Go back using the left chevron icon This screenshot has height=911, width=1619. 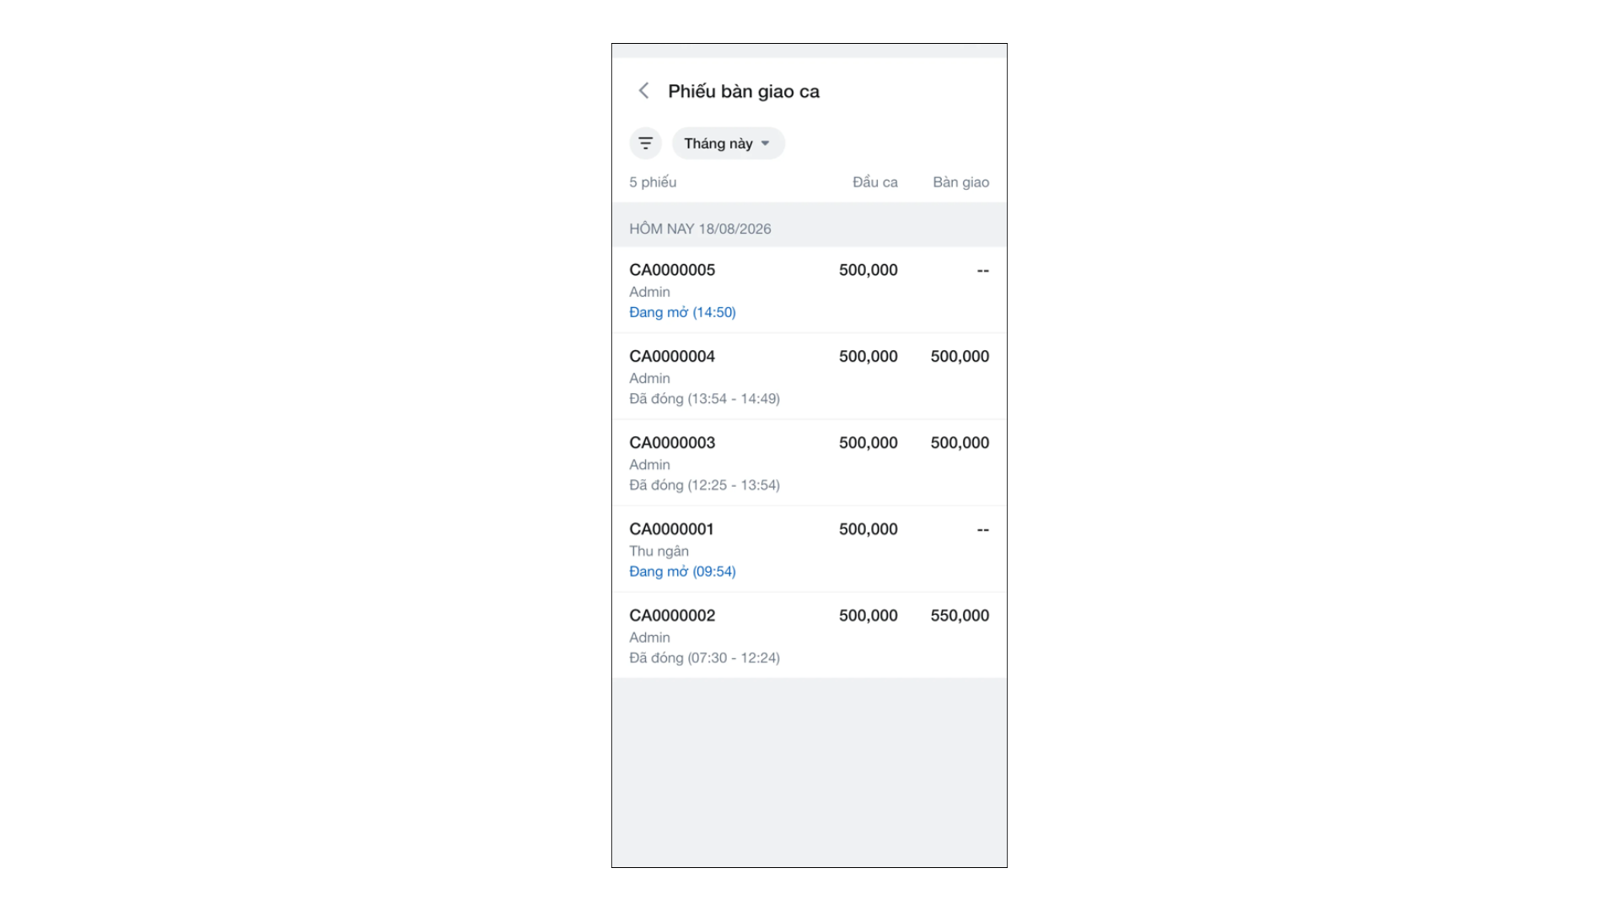tap(643, 90)
